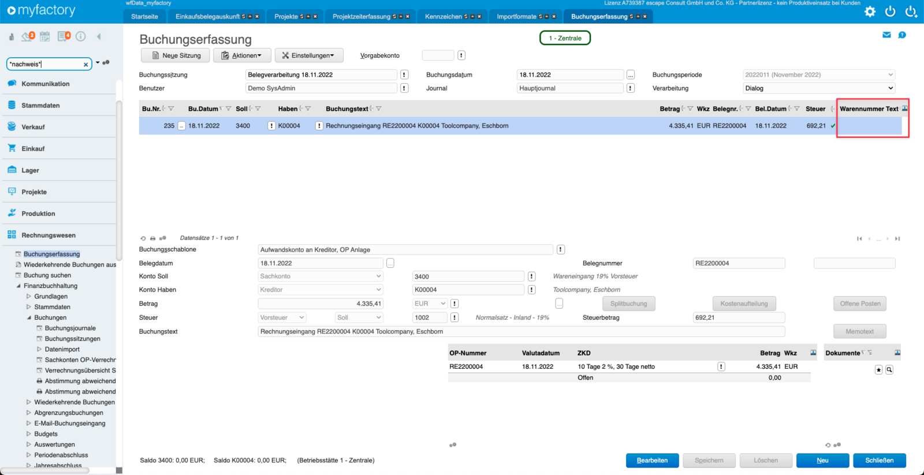Image resolution: width=924 pixels, height=475 pixels.
Task: Collapse the sidebar with the left arrow
Action: click(99, 36)
